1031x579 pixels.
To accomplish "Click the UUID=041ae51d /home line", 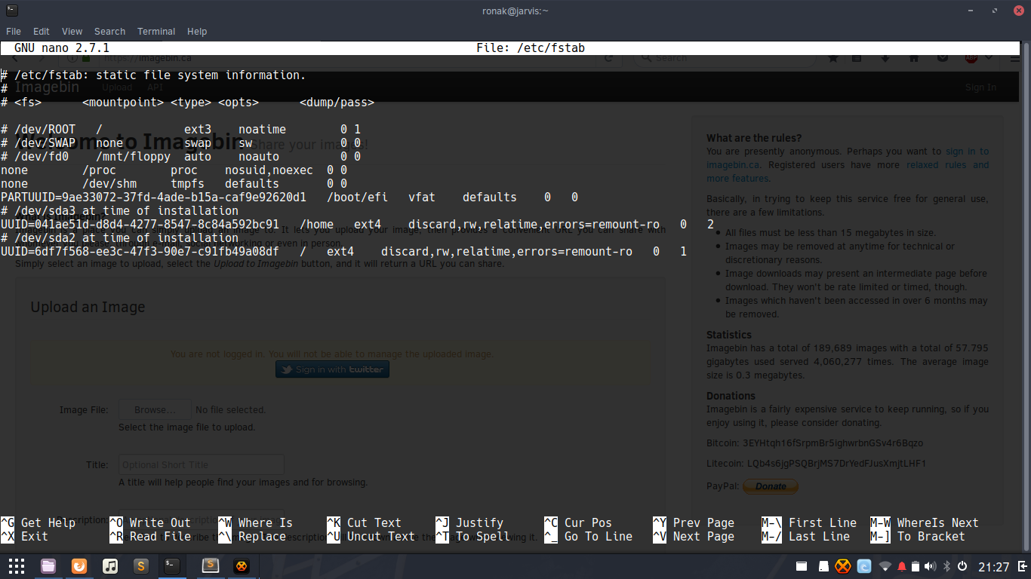I will point(357,225).
